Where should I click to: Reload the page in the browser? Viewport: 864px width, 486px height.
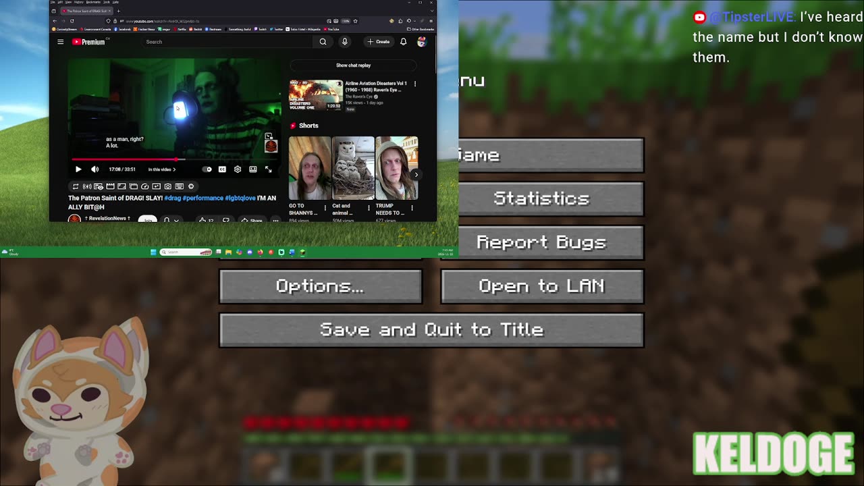tap(72, 21)
